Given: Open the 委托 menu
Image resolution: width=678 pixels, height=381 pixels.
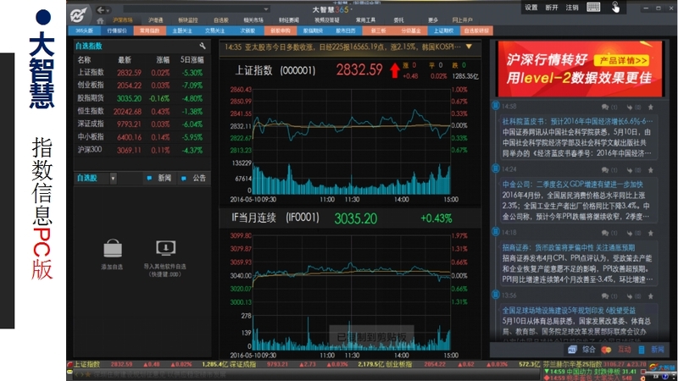Looking at the screenshot, I should (398, 19).
